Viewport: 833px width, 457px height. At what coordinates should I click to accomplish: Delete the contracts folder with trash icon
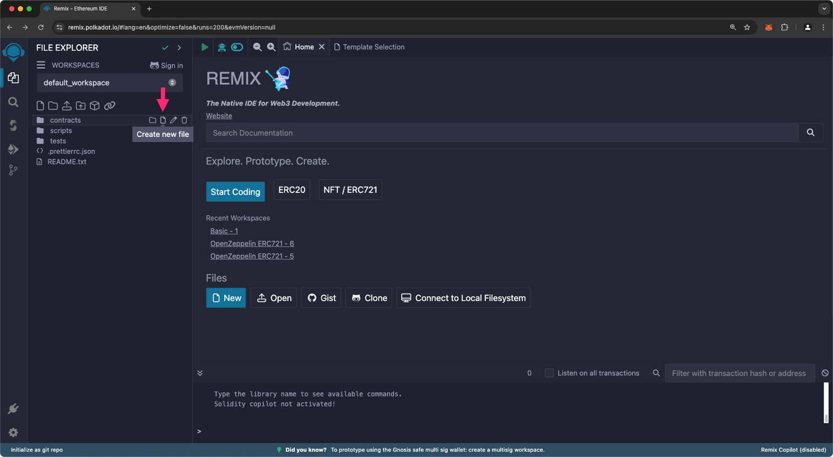coord(185,120)
